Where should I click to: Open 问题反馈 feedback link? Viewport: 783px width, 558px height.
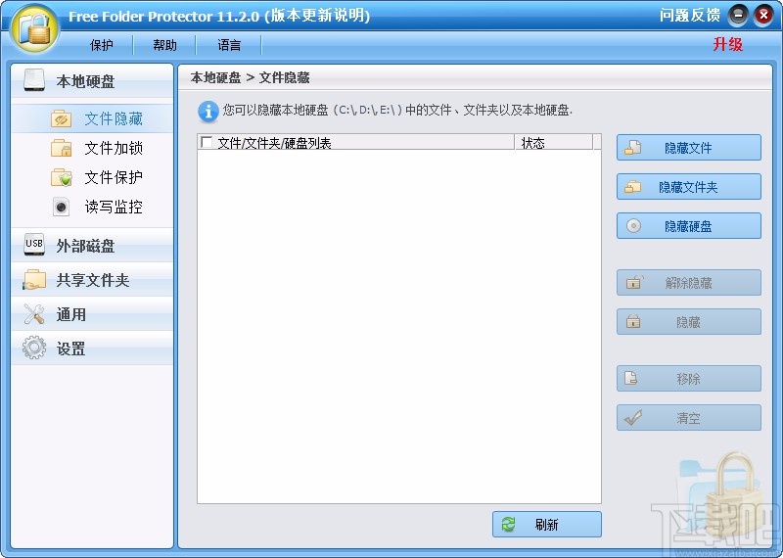[690, 16]
